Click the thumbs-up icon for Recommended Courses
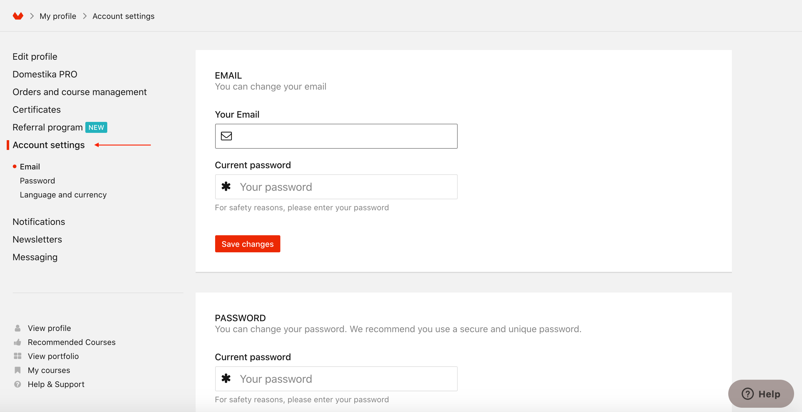802x412 pixels. pos(17,342)
